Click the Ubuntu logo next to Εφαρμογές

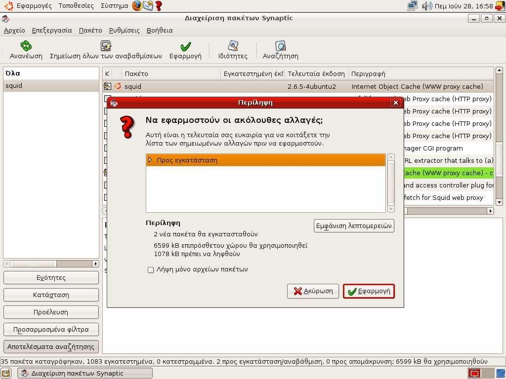tap(9, 6)
